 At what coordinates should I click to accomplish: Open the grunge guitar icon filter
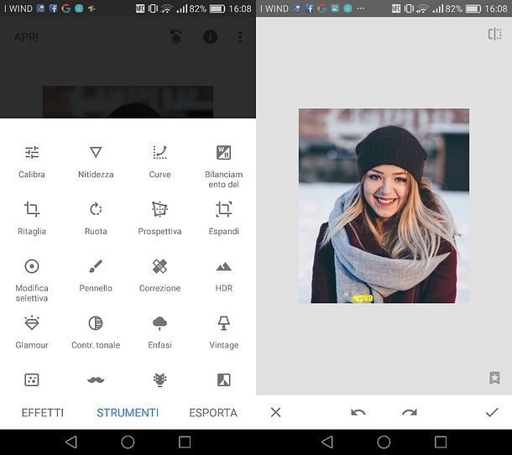click(159, 379)
